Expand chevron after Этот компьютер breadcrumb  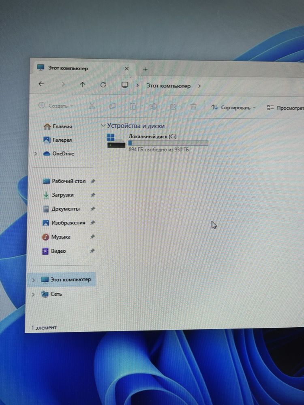[x=199, y=86]
